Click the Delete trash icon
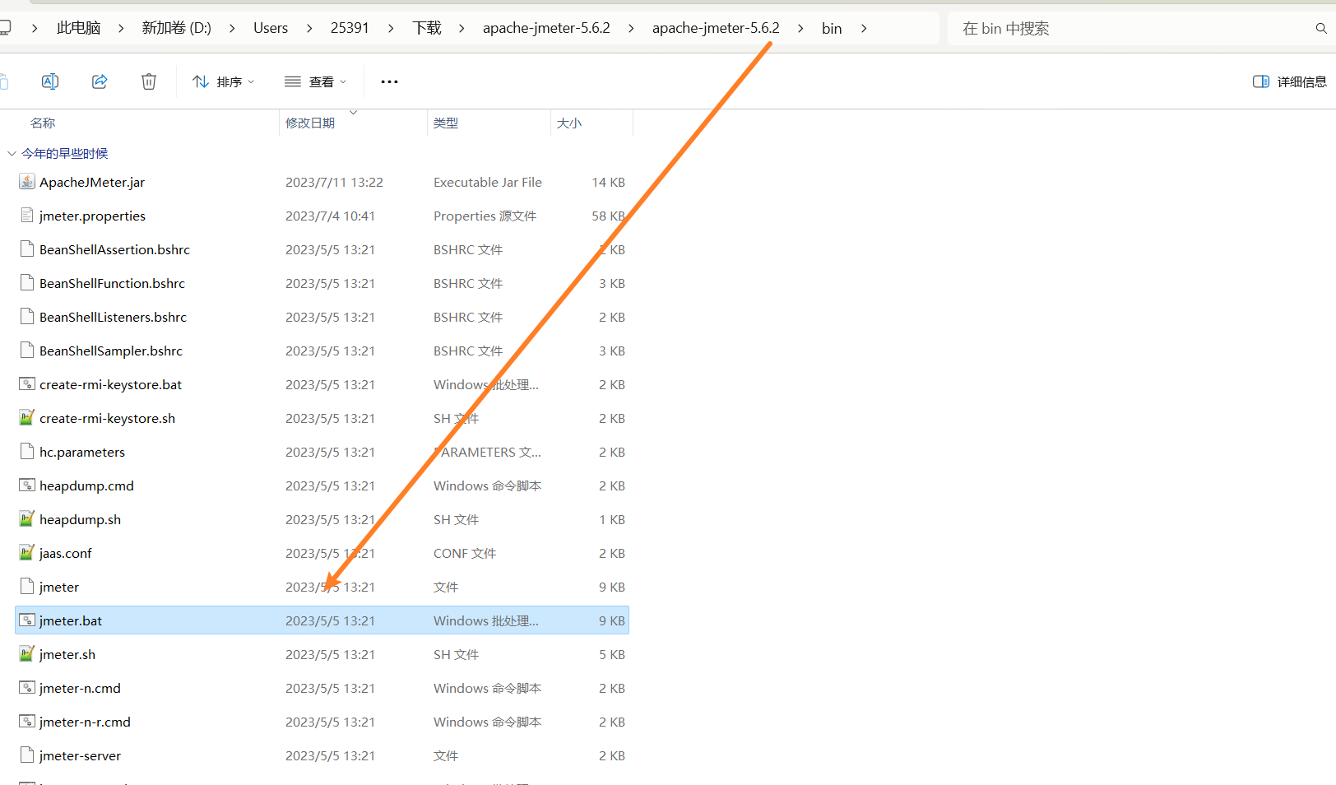The image size is (1336, 785). coord(149,81)
